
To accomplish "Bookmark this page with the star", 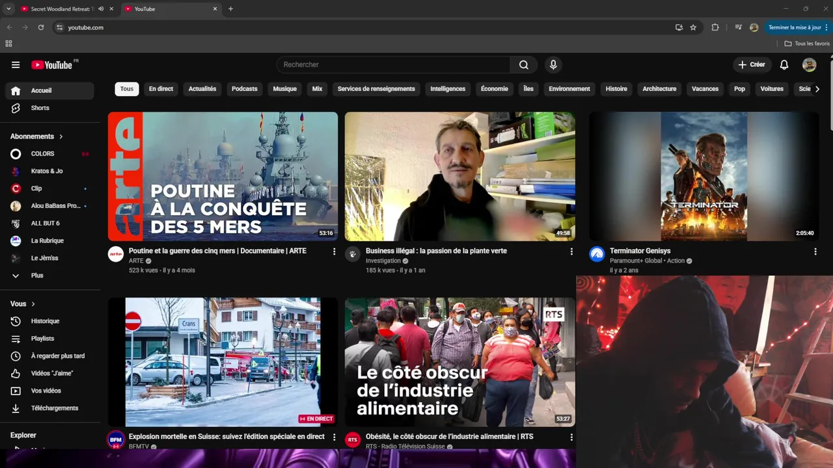I will (x=693, y=27).
